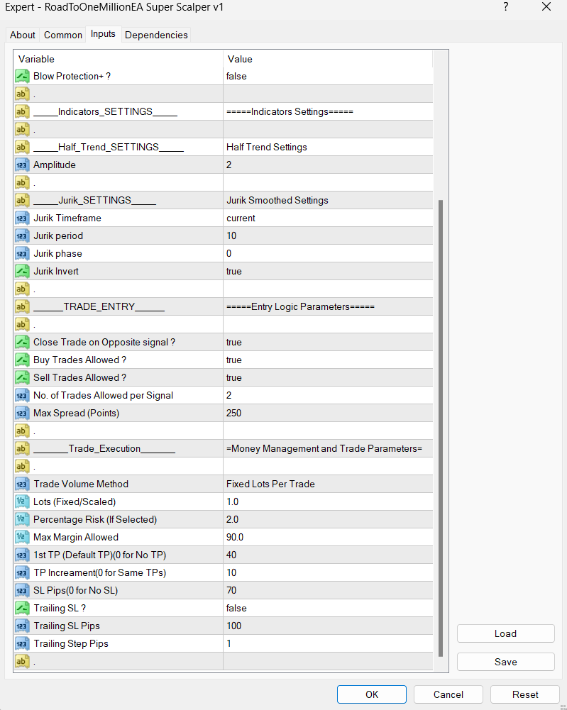
Task: Click the integer icon beside Max Spread (Points)
Action: [x=22, y=413]
